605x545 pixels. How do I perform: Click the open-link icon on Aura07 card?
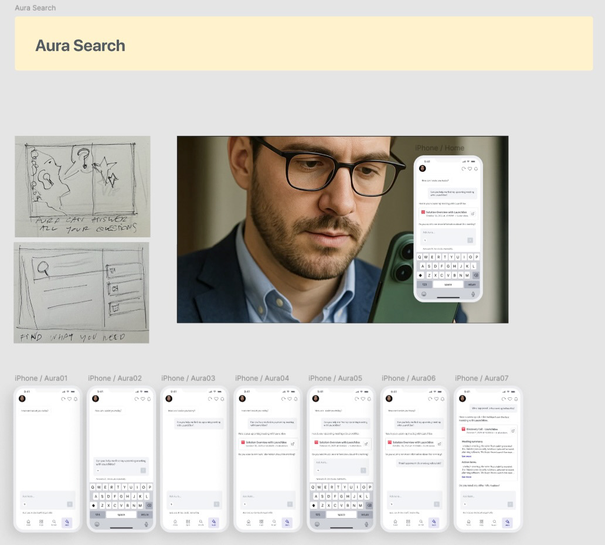513,431
